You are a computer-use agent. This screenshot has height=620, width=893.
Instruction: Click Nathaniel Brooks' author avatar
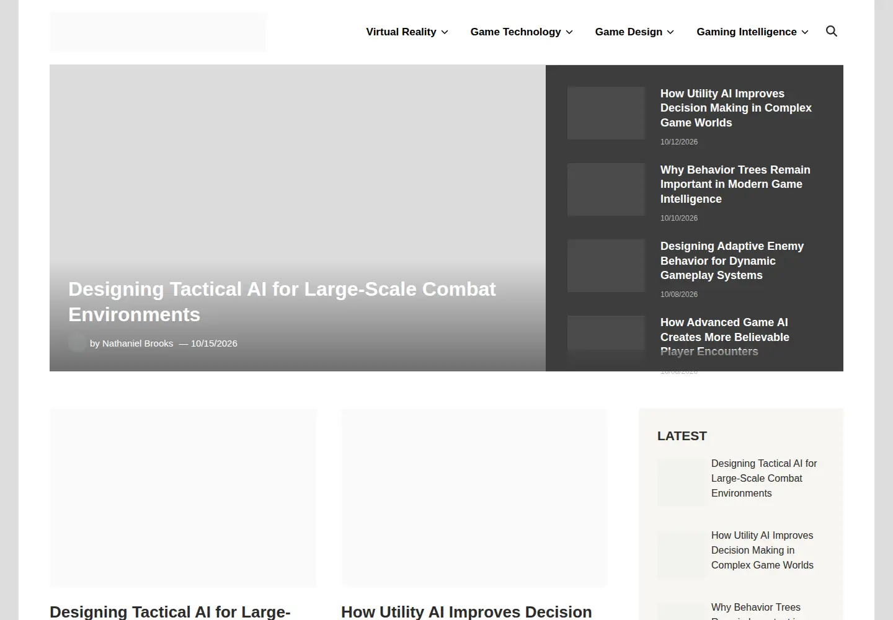[77, 342]
